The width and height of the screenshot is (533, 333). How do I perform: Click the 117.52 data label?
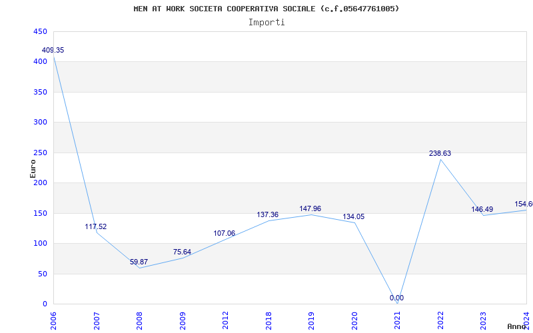[x=96, y=226]
